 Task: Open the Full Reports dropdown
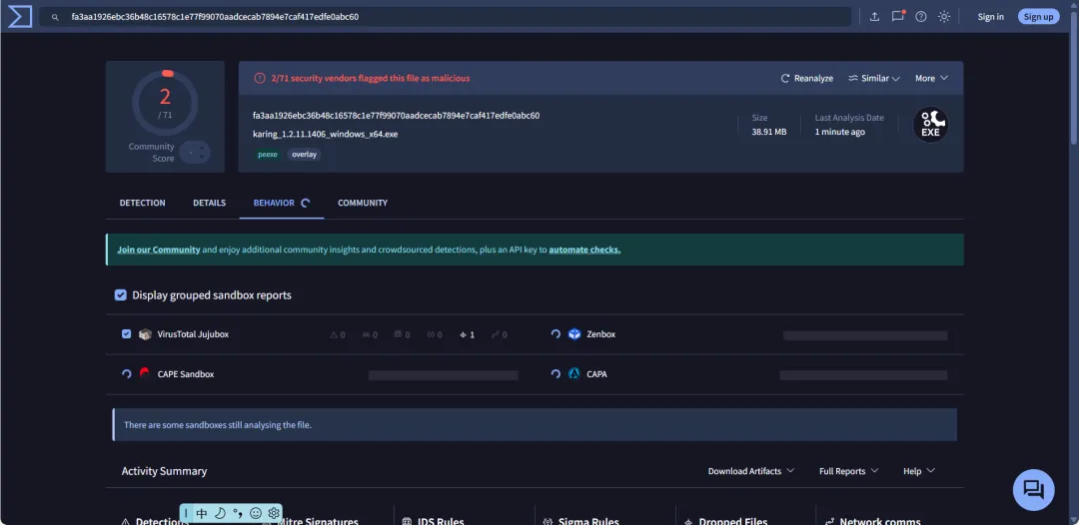[x=848, y=471]
